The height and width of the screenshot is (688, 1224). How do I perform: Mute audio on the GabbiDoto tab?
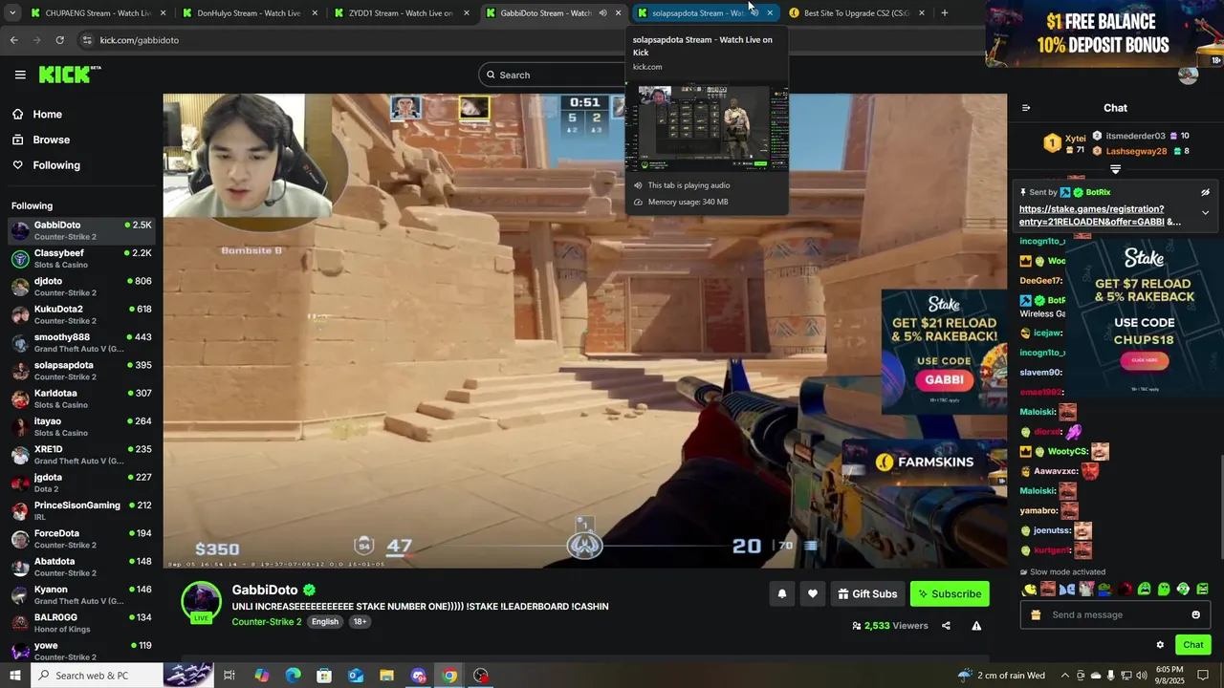[602, 13]
